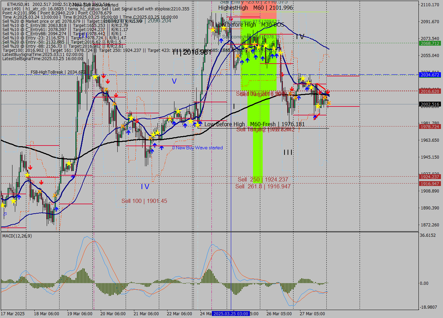Click the 2068.712 green price tag
This screenshot has height=318, width=443.
tap(430, 43)
